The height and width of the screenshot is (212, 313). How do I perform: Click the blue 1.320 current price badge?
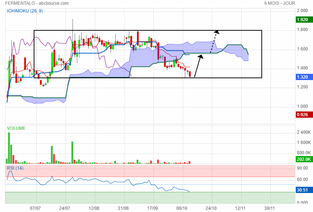(304, 77)
